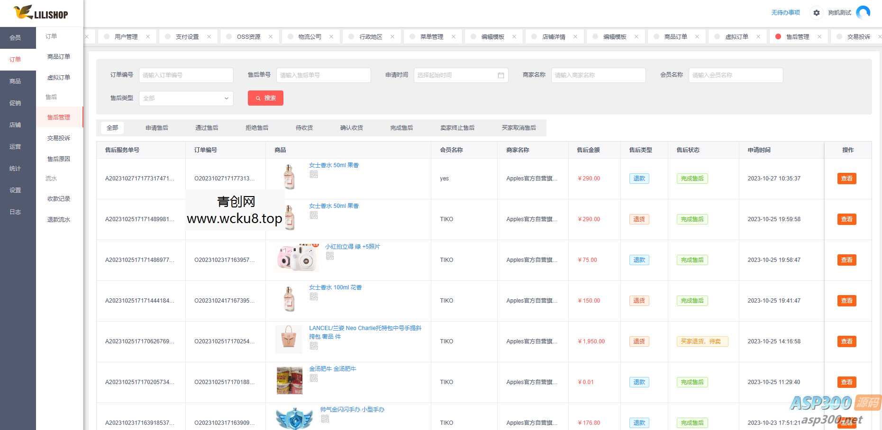Switch to the 交易投诉 tab
Viewport: 882px width, 430px height.
[x=856, y=36]
